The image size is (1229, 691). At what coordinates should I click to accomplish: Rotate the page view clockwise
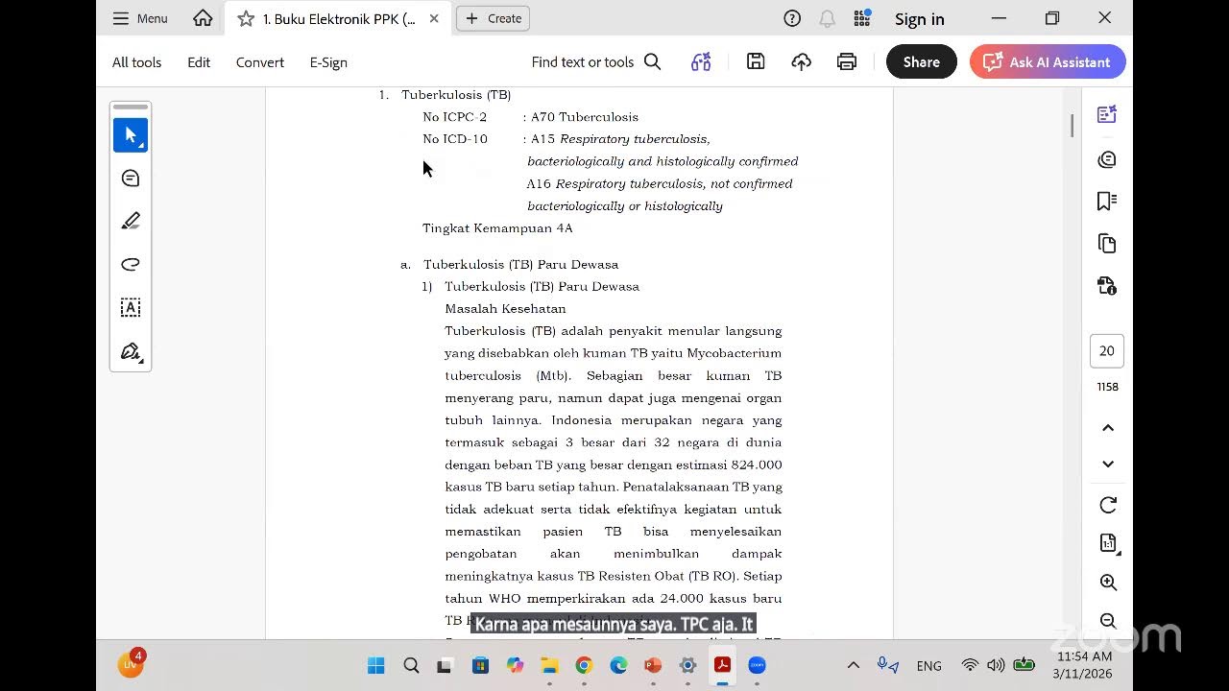(x=1107, y=505)
